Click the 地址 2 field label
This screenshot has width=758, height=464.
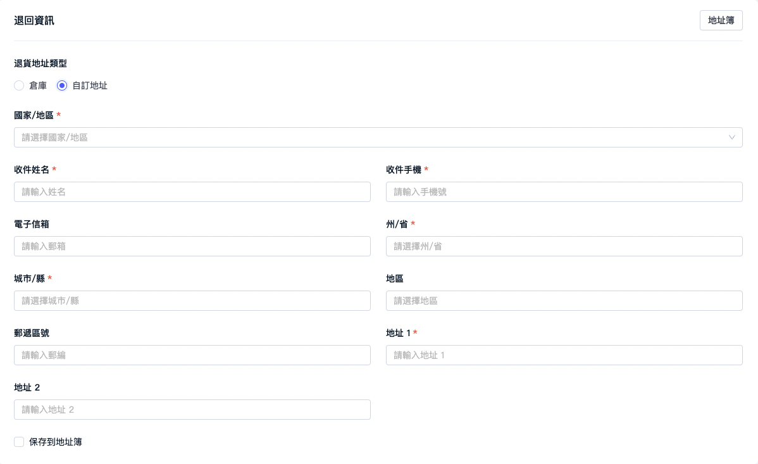27,387
